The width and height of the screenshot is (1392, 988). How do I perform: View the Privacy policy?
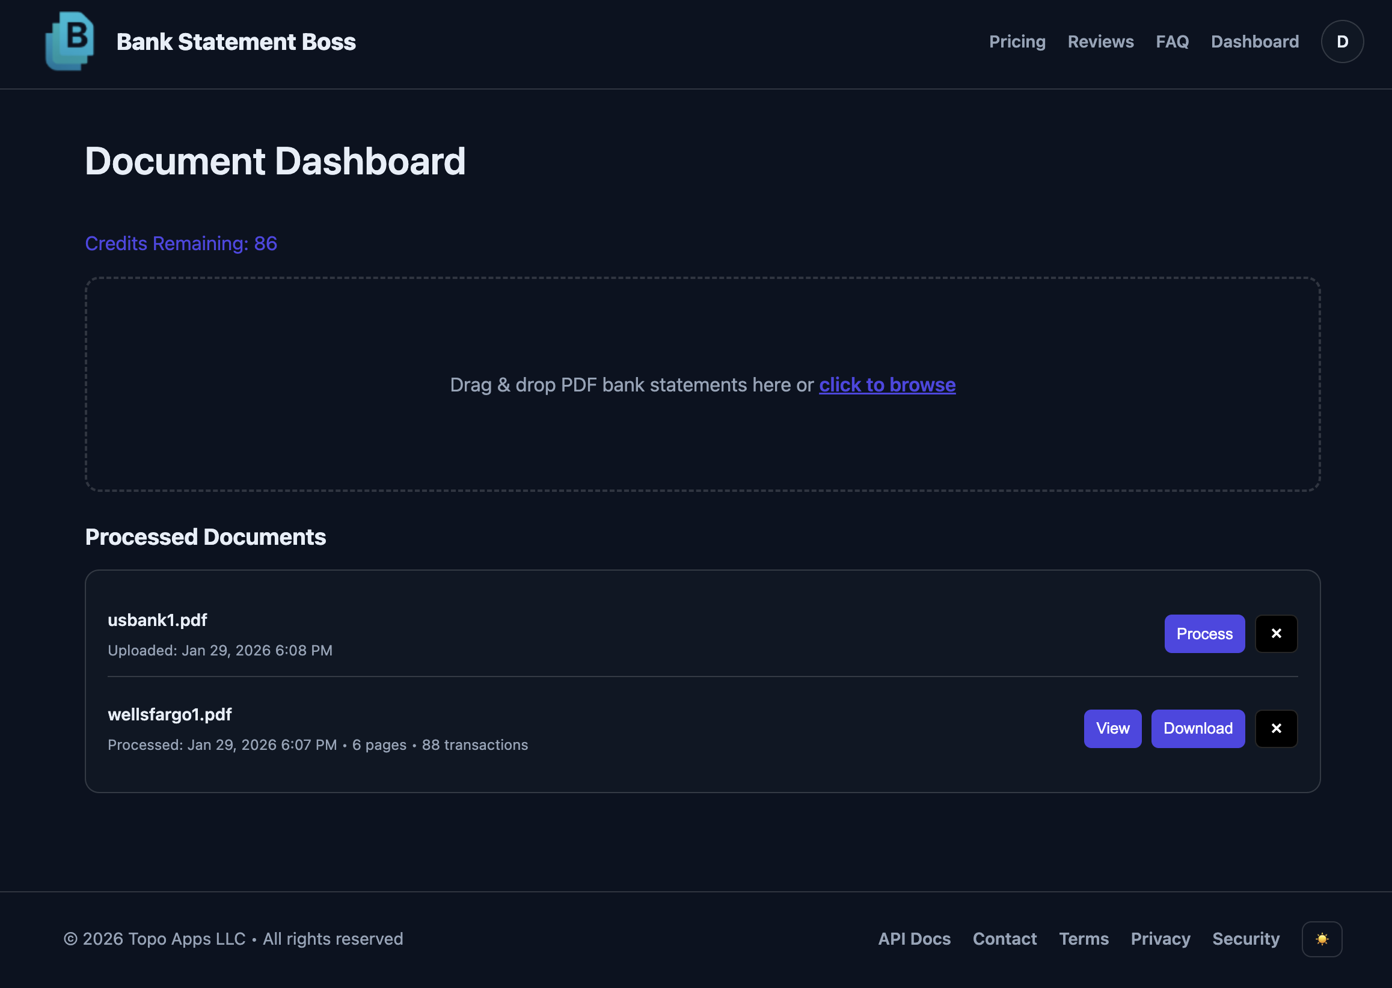(1161, 939)
